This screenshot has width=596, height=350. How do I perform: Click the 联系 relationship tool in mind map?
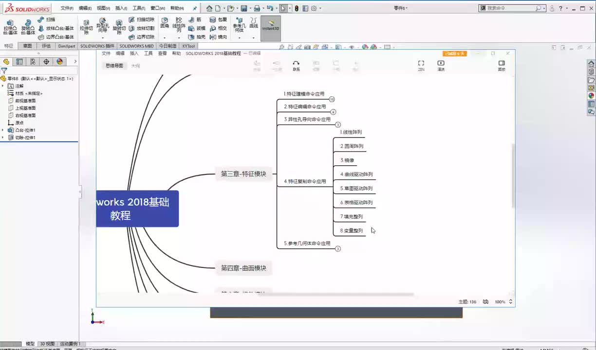coord(296,66)
